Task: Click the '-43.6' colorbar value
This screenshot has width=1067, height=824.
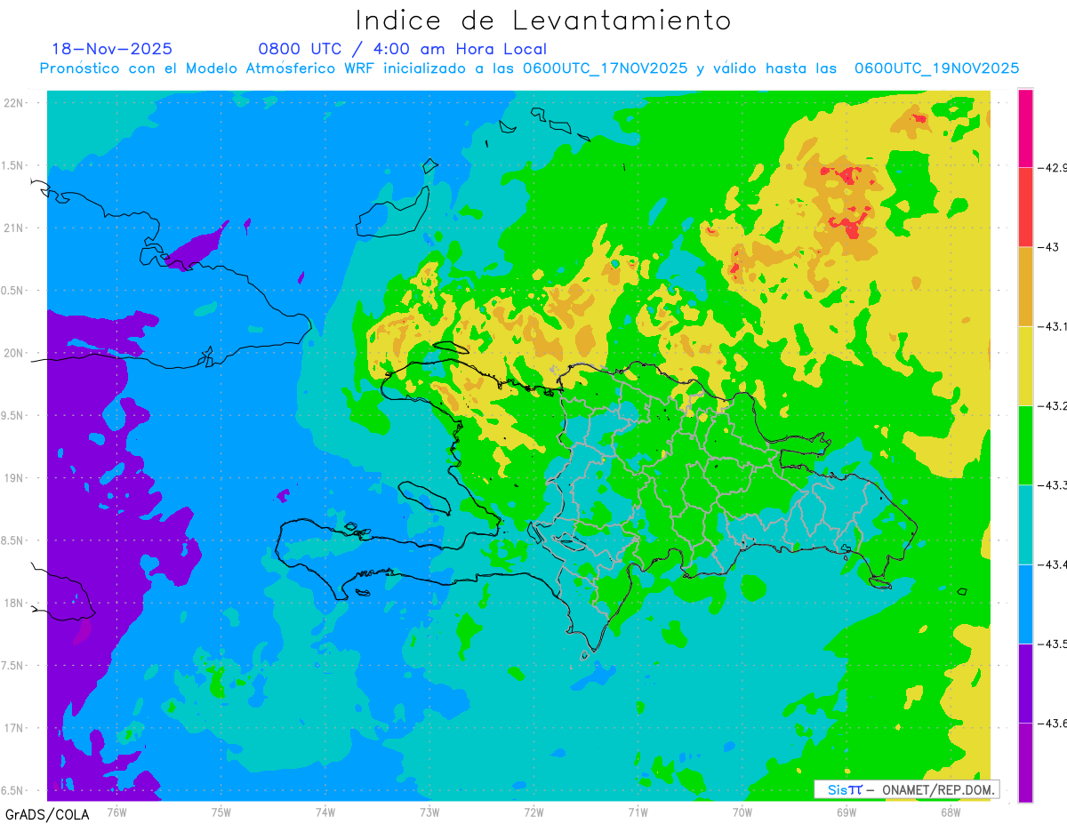Action: 1053,723
